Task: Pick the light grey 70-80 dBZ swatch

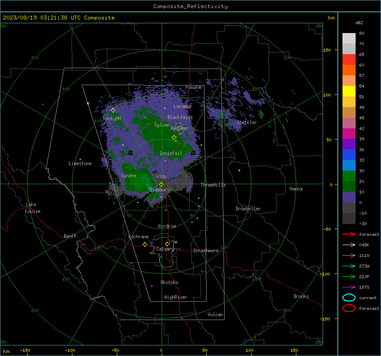Action: coord(349,38)
